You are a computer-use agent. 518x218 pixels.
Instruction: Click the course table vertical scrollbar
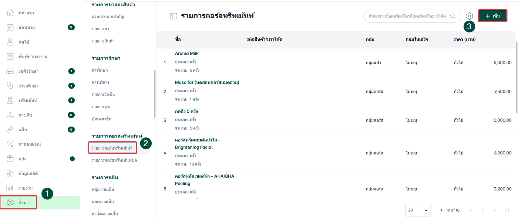tap(517, 78)
